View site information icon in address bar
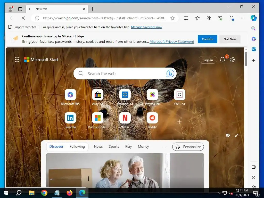The height and width of the screenshot is (198, 264). [x=37, y=18]
